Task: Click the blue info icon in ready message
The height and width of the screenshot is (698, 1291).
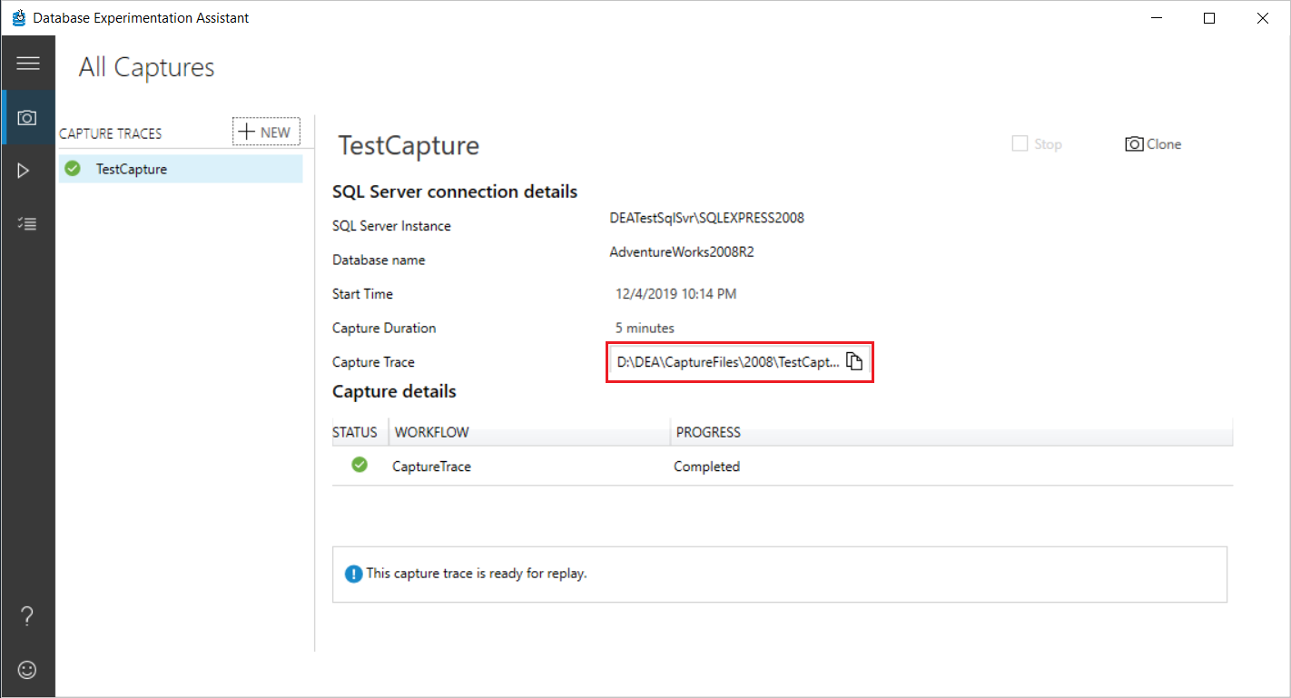Action: coord(354,575)
